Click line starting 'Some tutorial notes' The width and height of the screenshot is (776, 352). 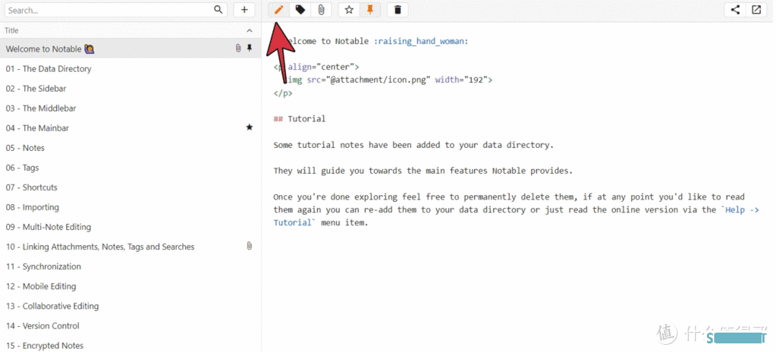click(413, 145)
